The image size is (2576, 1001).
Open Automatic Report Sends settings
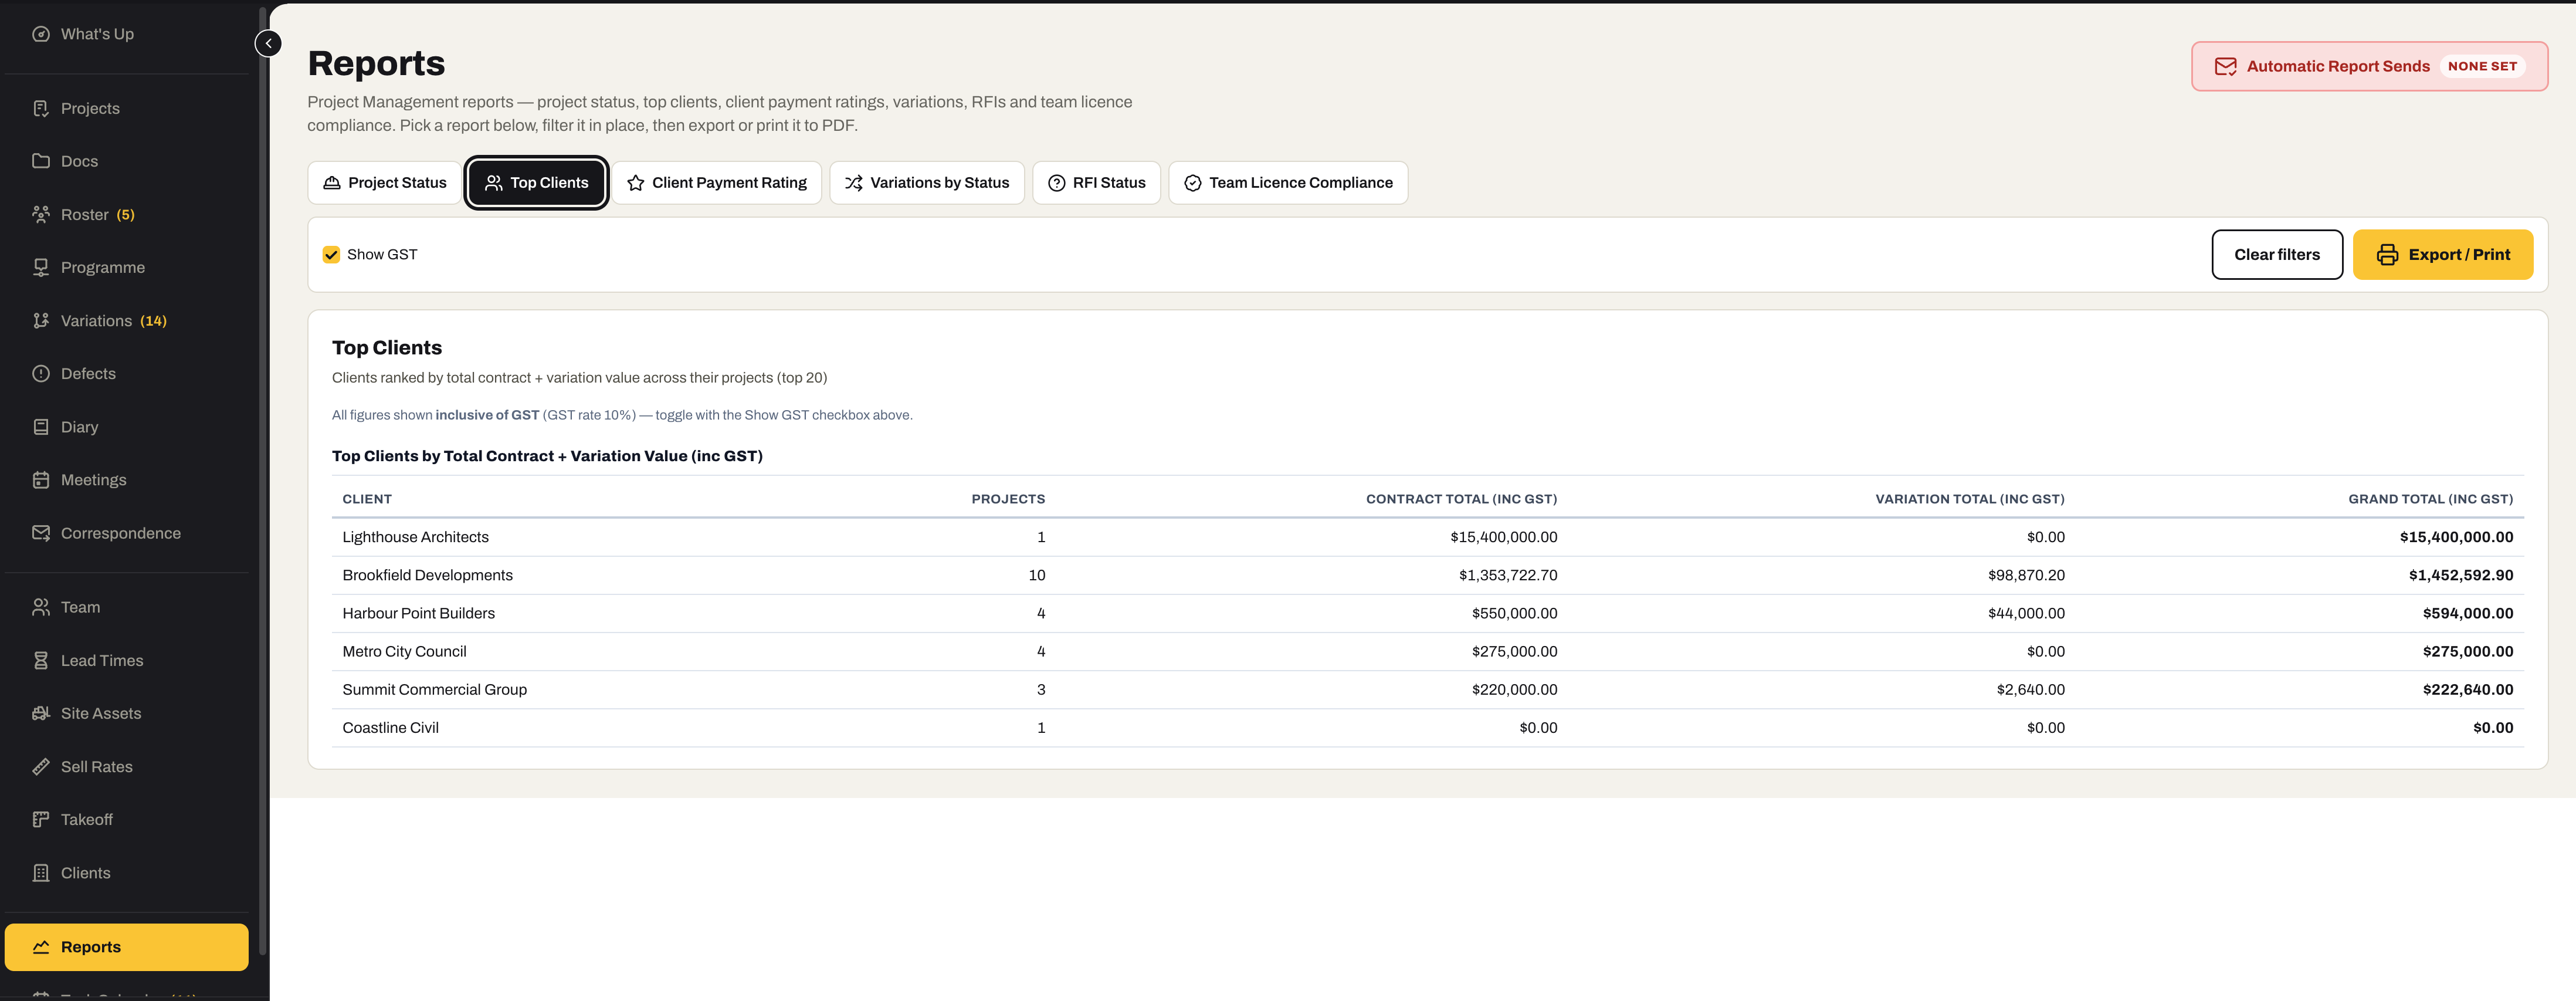pos(2369,67)
